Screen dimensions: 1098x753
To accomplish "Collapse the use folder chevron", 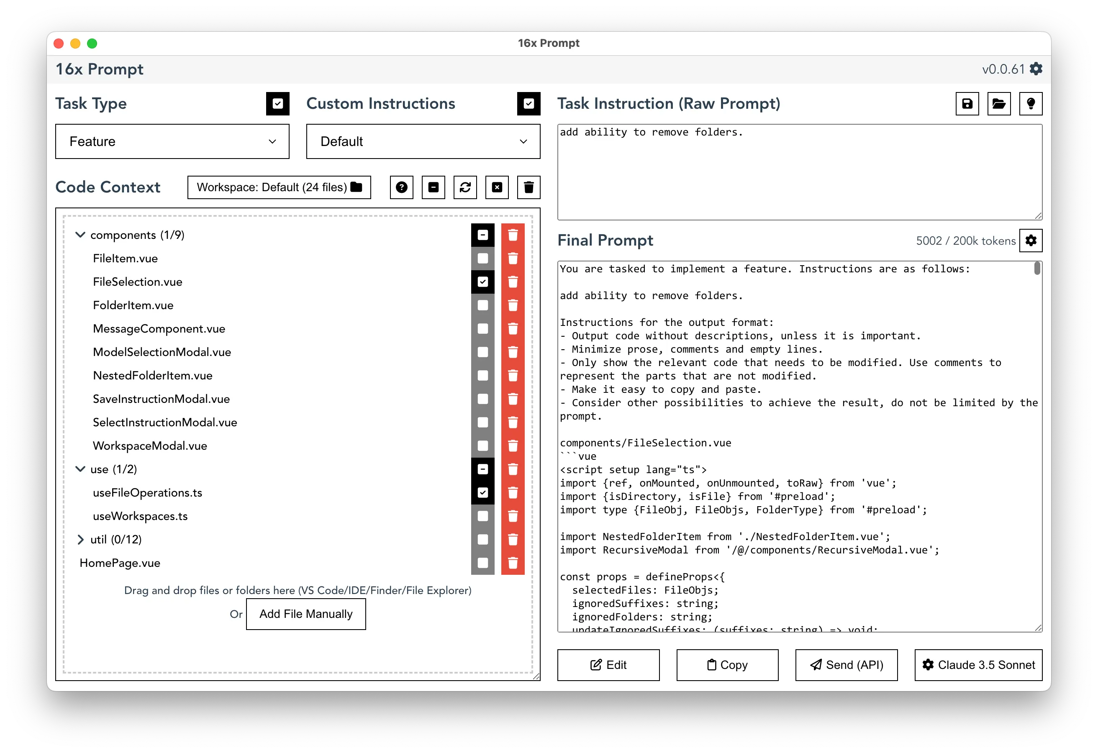I will click(80, 469).
